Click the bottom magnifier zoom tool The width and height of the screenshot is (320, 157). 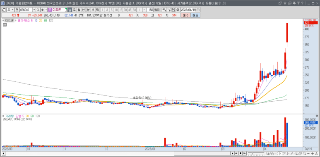click(x=304, y=153)
